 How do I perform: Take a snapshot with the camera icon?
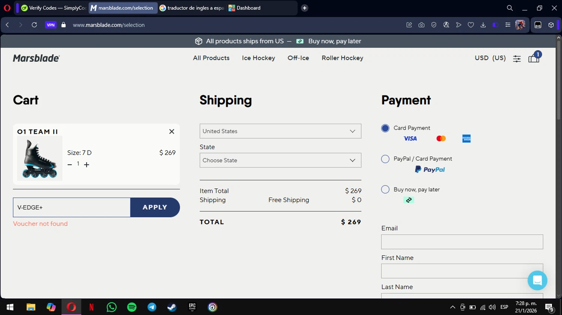tap(421, 25)
